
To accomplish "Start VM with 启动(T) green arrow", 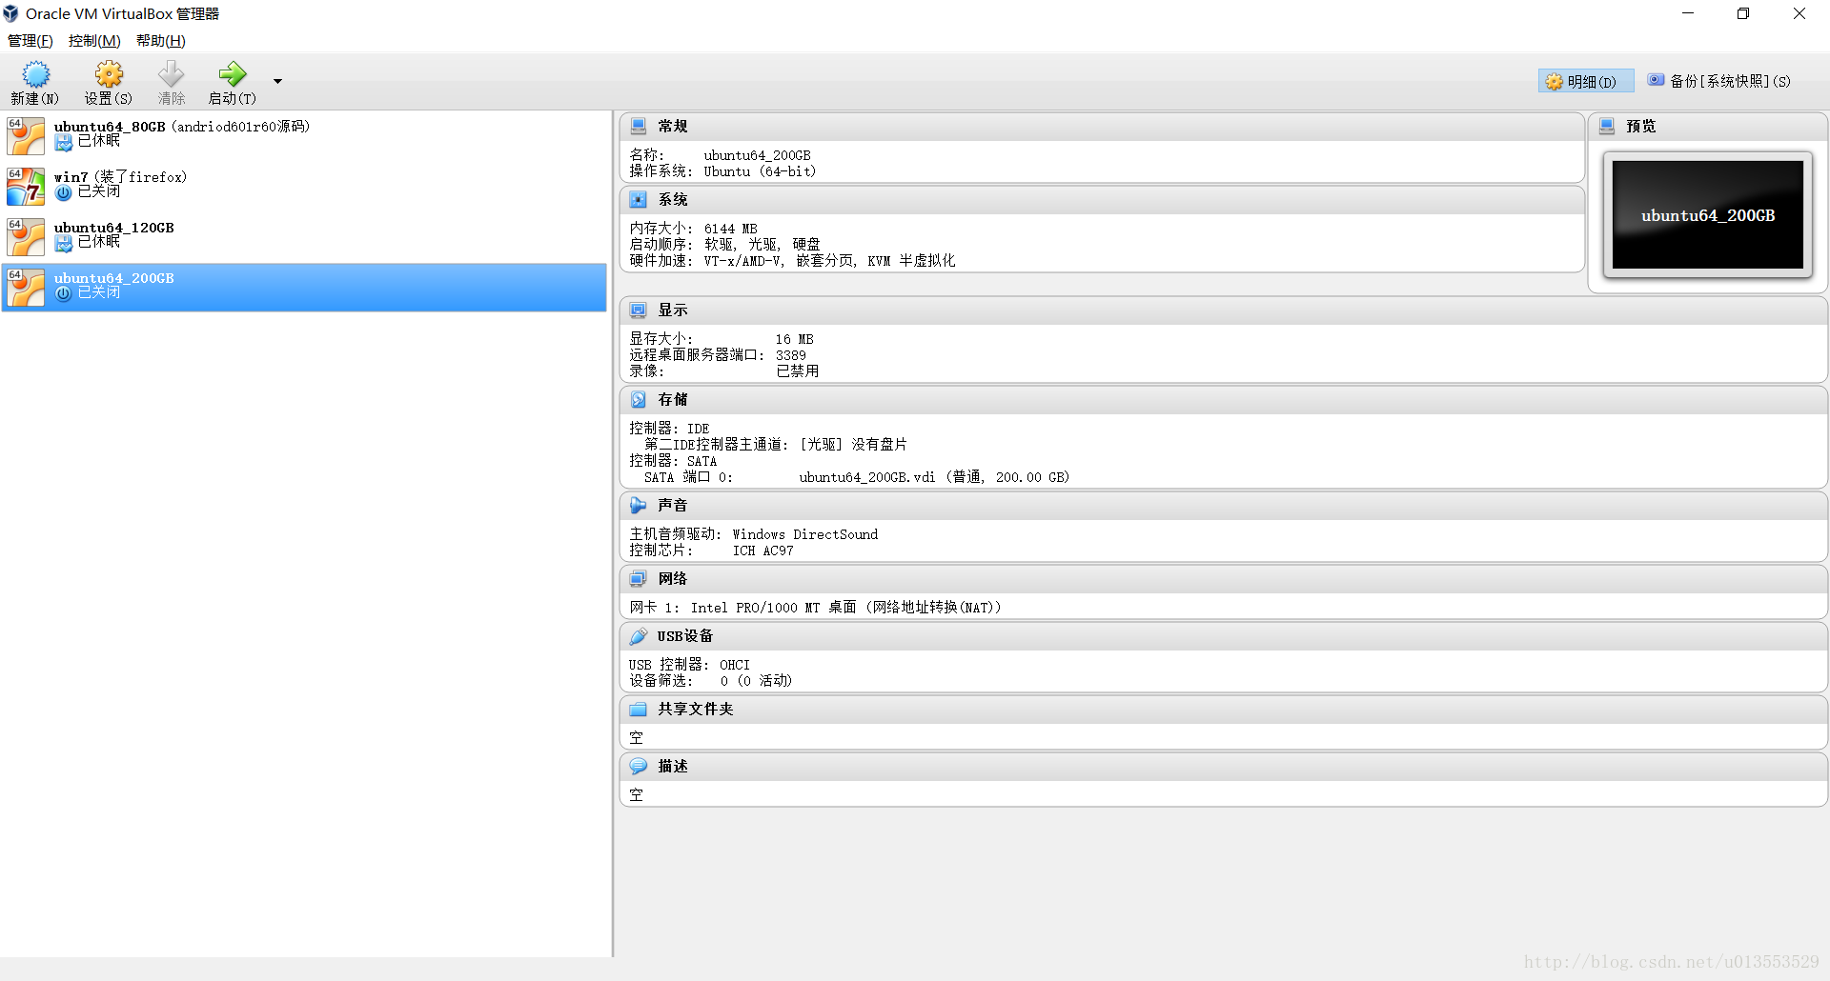I will [232, 75].
